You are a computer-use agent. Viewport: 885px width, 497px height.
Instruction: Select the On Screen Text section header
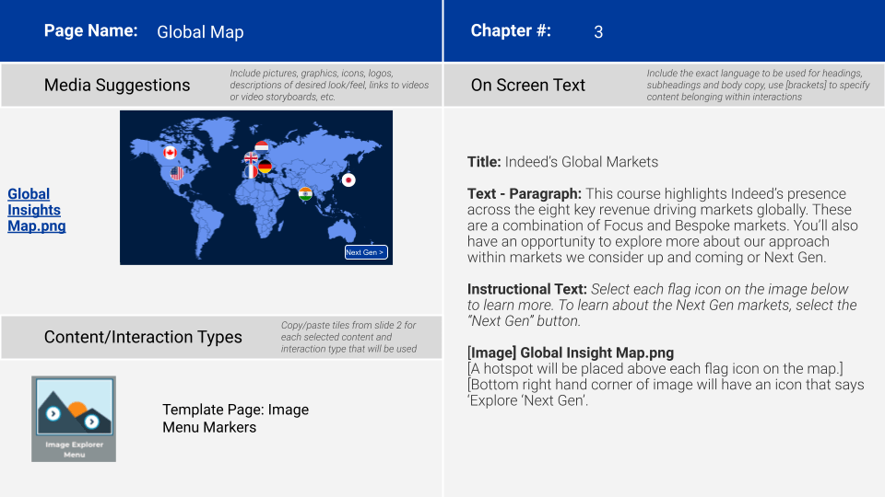point(528,85)
